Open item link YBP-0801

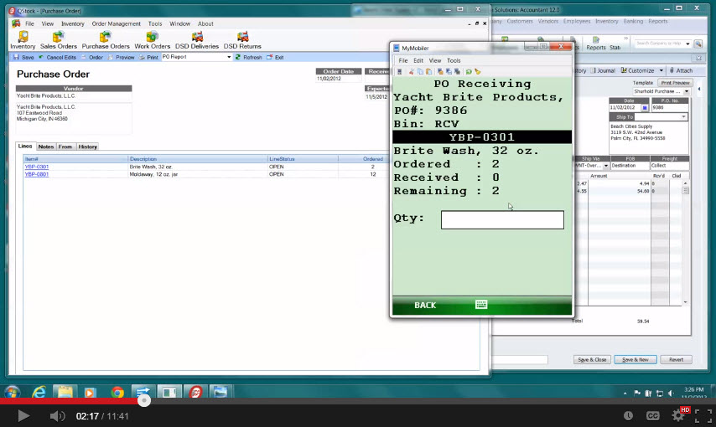[x=37, y=174]
